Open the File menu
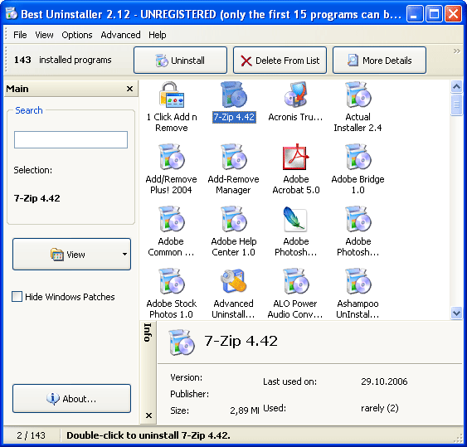The width and height of the screenshot is (467, 447). tap(20, 35)
